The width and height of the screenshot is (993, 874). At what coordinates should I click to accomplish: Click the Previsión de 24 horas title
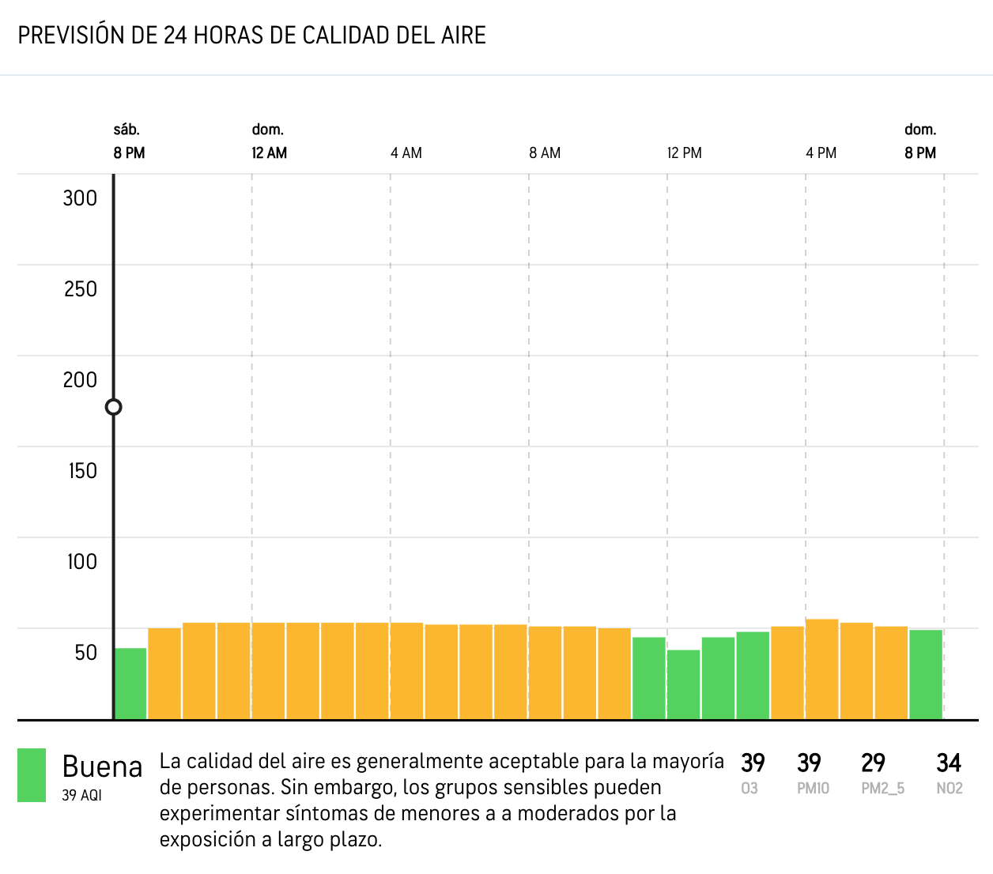tap(251, 36)
